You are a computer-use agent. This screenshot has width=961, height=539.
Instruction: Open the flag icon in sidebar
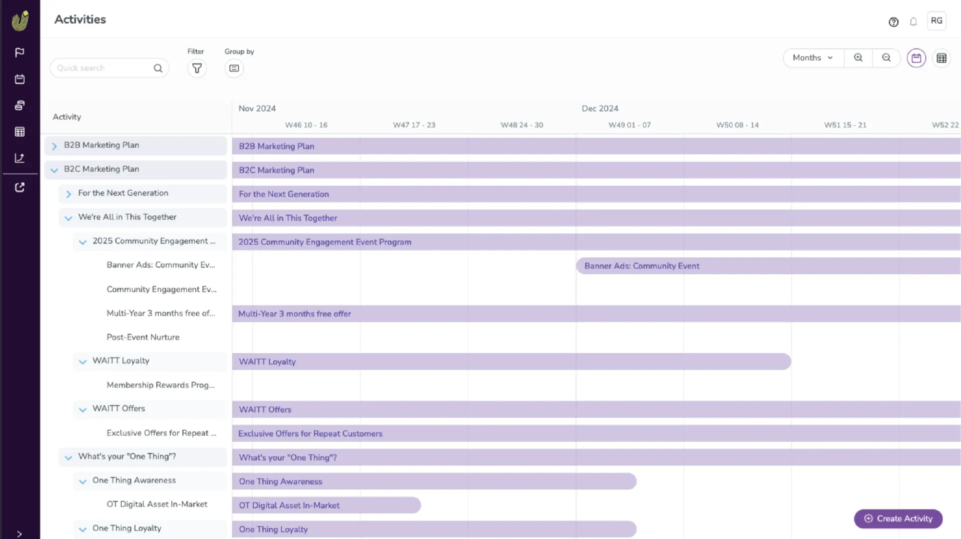pos(20,52)
